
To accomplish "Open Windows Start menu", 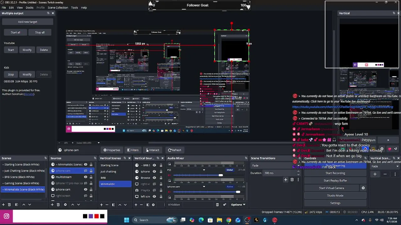I will (127, 220).
